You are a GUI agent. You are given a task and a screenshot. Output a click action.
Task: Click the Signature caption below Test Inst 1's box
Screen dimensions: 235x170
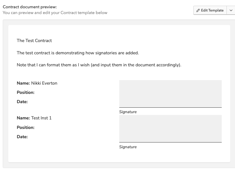tap(128, 147)
